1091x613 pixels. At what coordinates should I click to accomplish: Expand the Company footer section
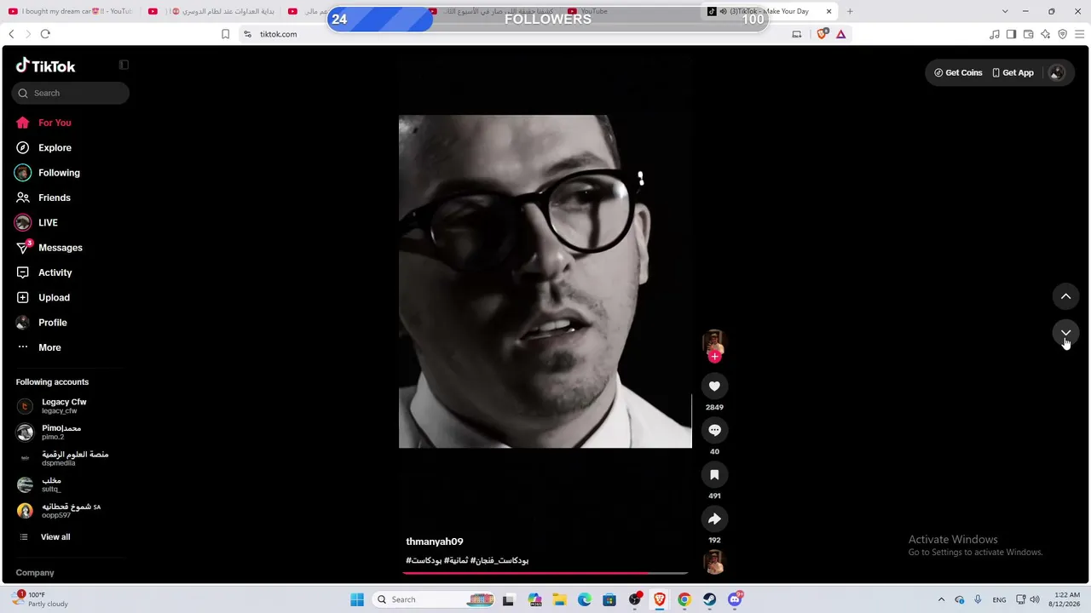(35, 573)
